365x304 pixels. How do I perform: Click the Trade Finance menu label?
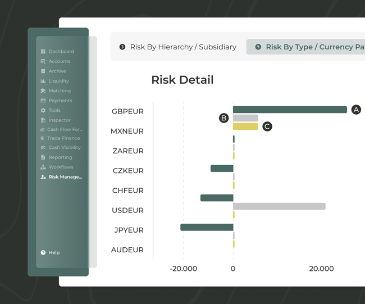(x=63, y=138)
